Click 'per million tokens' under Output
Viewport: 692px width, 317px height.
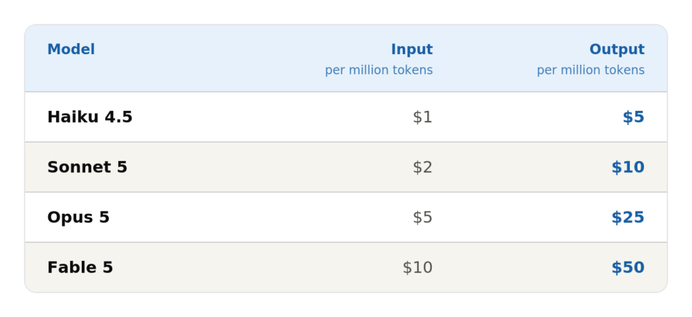591,70
